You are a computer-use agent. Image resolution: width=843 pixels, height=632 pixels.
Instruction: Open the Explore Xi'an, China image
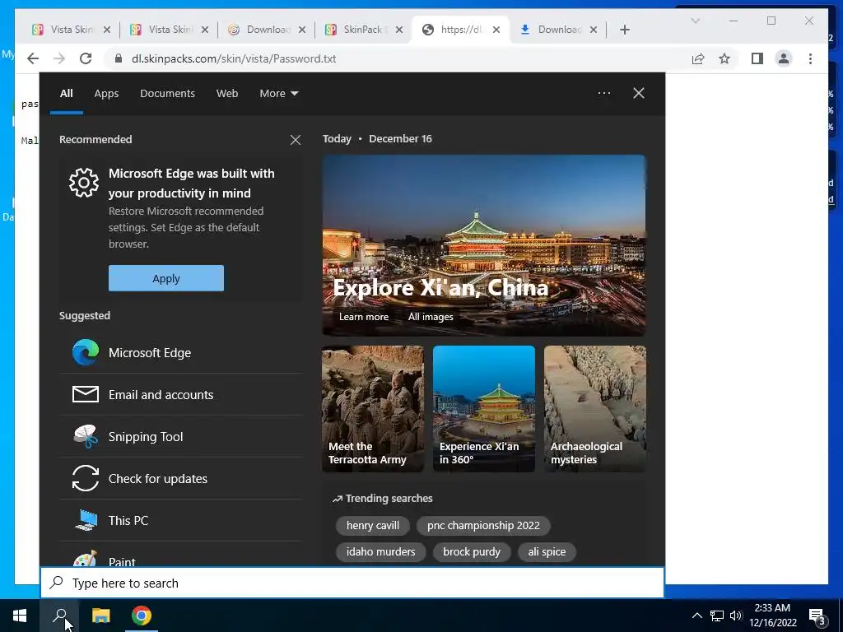[484, 245]
